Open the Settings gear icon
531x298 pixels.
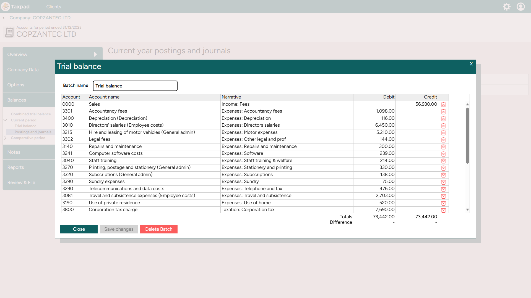[507, 7]
